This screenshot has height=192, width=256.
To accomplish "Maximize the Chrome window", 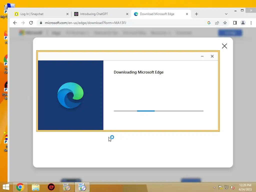I will point(242,10).
